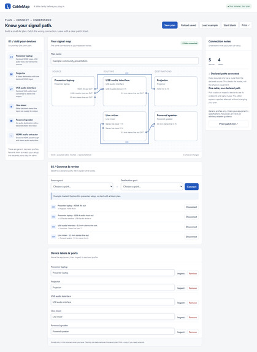Edit the USB audio interface label field
The image size is (257, 352).
112,302
